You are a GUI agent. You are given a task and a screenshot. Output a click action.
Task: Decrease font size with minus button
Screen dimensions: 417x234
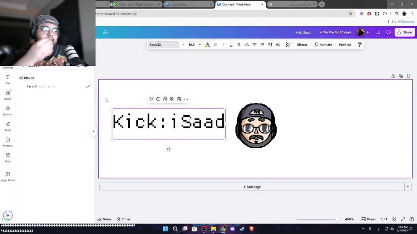pyautogui.click(x=183, y=45)
